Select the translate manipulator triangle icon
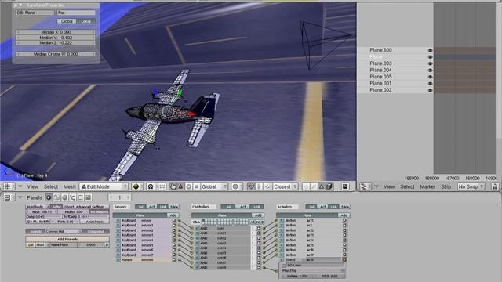 coord(180,186)
